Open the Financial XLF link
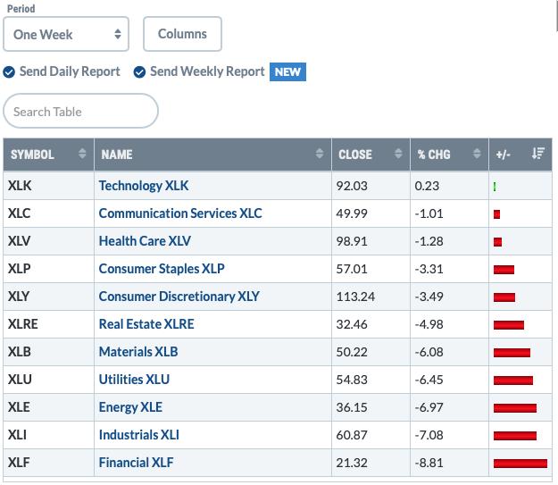Screen dimensions: 558x485 (x=136, y=463)
